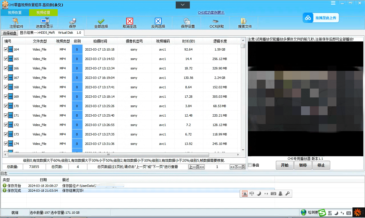Click the 拖拽至此上传 cloud upload button
This screenshot has width=365, height=218.
pos(321,18)
